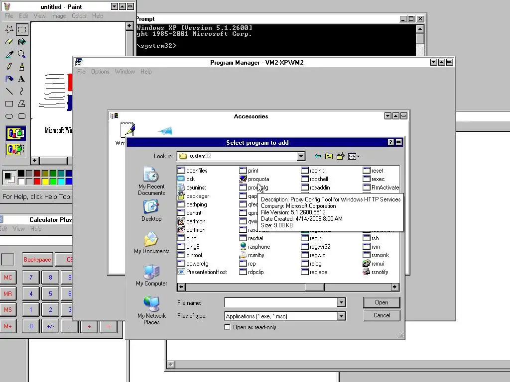
Task: Choose the Airbrush tool in Paint
Action: [9, 79]
